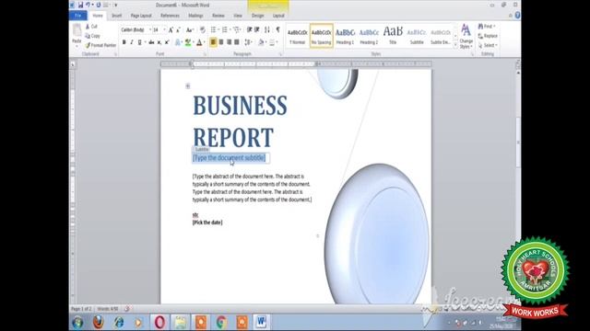Image resolution: width=590 pixels, height=331 pixels.
Task: Open Opera from the taskbar
Action: click(x=159, y=322)
